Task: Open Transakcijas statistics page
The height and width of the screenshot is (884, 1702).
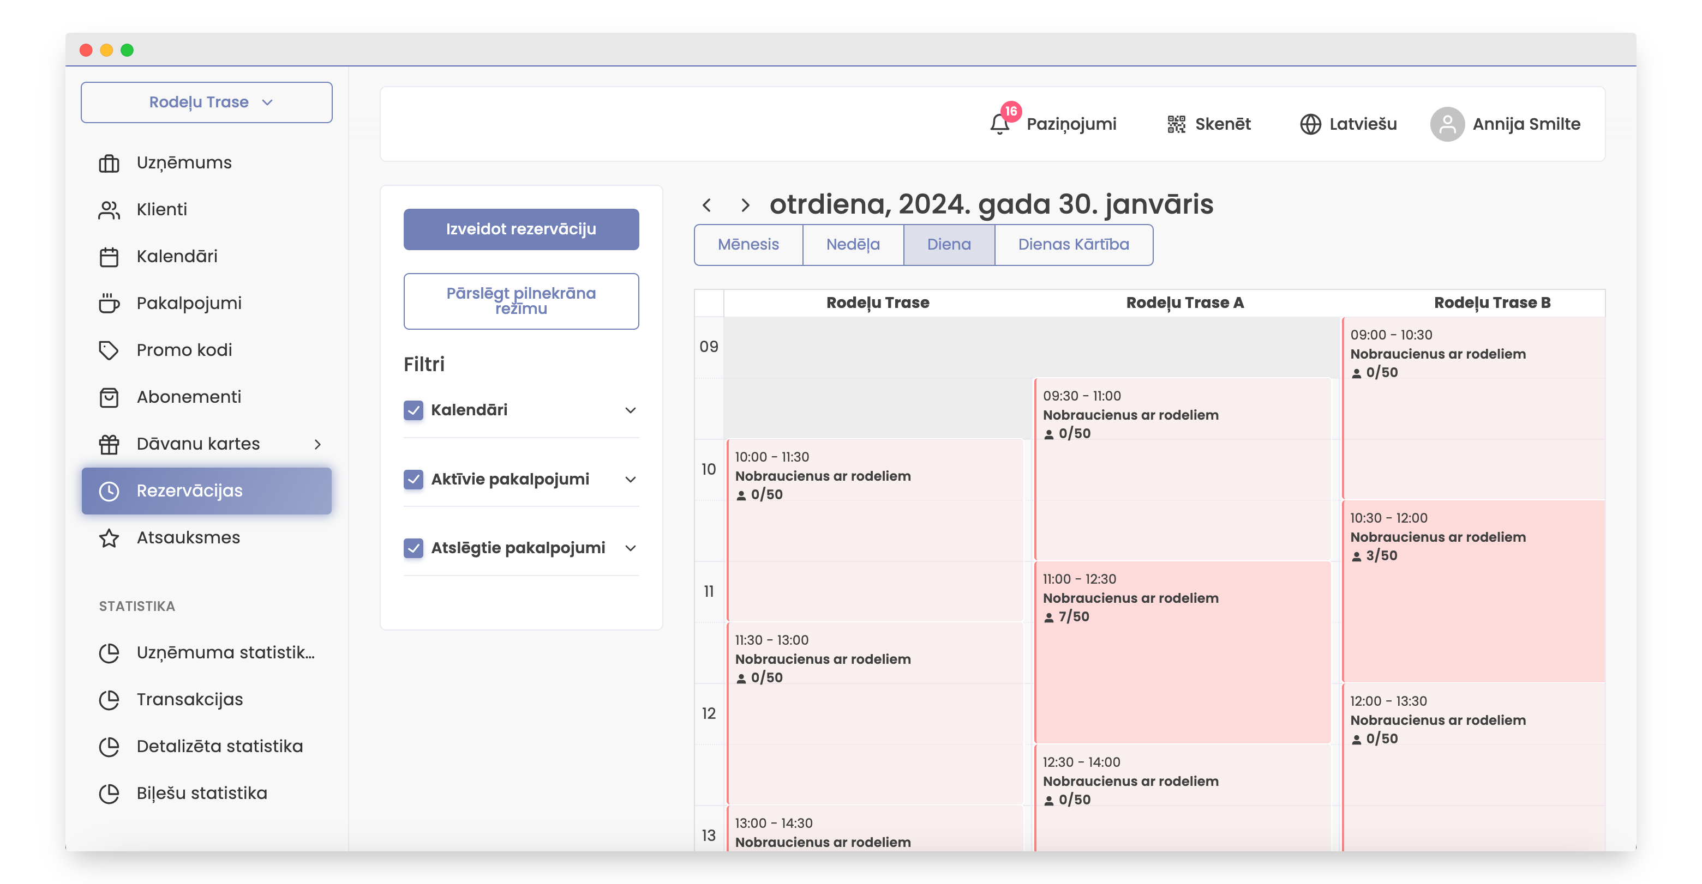Action: 190,699
